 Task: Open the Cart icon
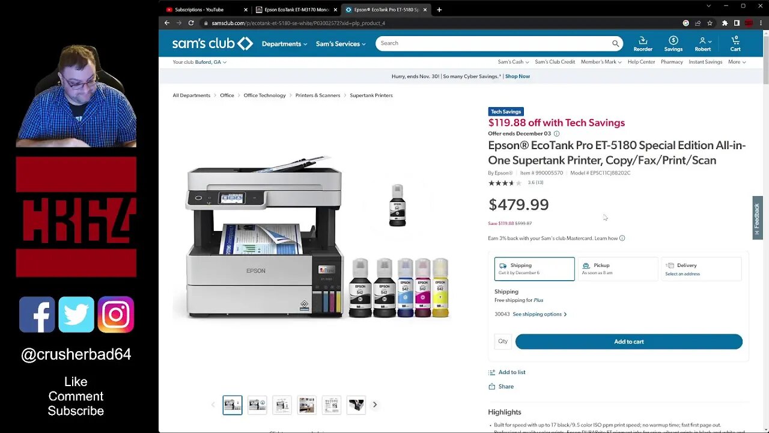tap(735, 44)
